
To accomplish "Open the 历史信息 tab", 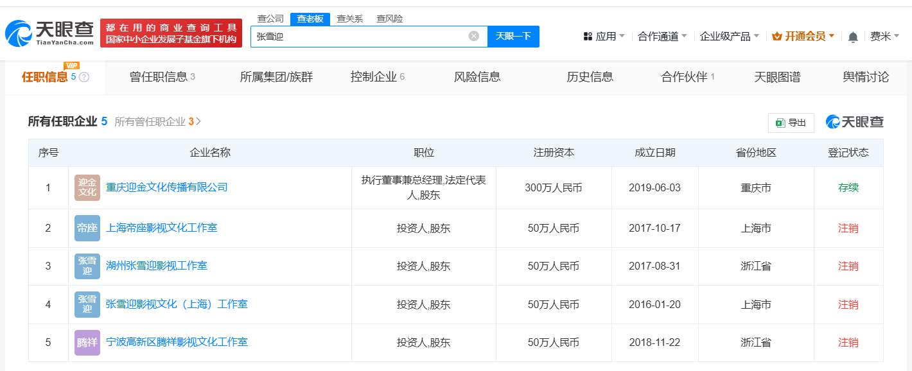I will 590,77.
